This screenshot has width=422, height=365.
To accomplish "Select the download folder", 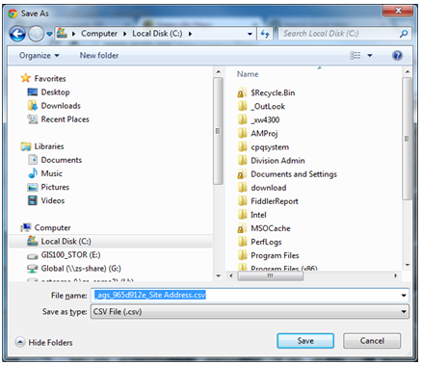I will [269, 188].
